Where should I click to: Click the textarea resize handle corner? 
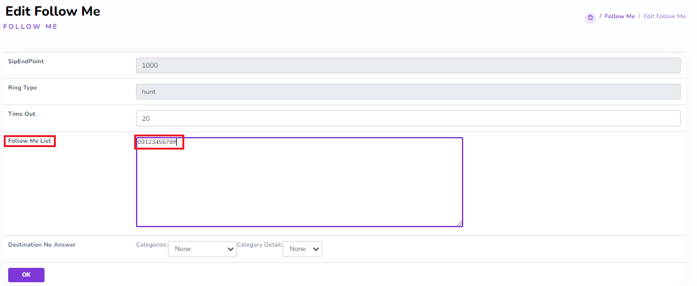[459, 223]
